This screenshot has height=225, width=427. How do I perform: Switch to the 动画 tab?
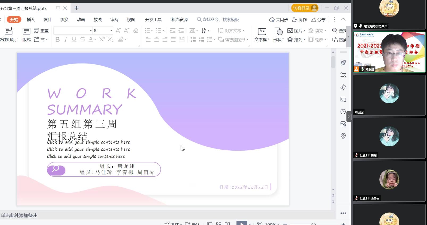(81, 19)
